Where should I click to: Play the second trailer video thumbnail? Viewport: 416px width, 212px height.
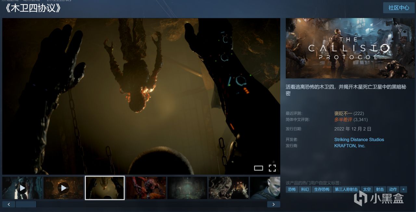coord(63,188)
